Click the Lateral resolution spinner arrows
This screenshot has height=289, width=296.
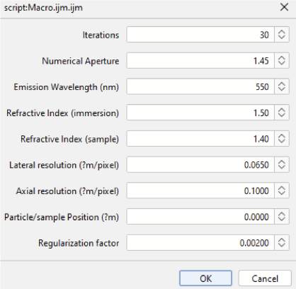coord(282,164)
